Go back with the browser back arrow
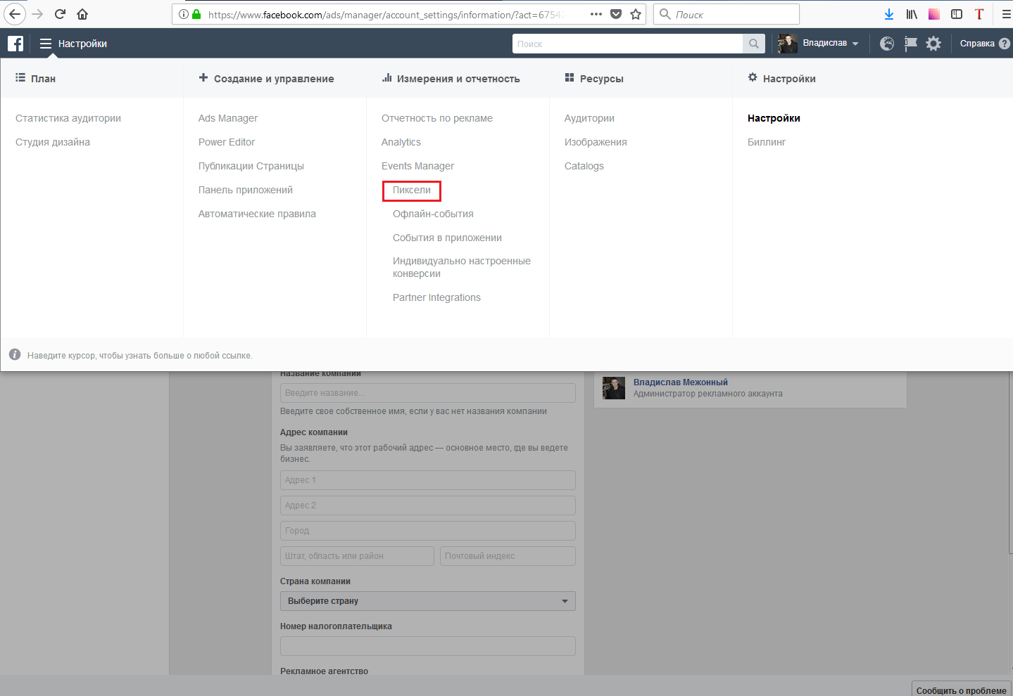 pos(15,14)
